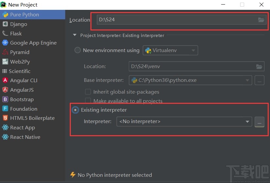The width and height of the screenshot is (270, 183).
Task: Click the HTML5 Boilerplate icon
Action: [5, 118]
